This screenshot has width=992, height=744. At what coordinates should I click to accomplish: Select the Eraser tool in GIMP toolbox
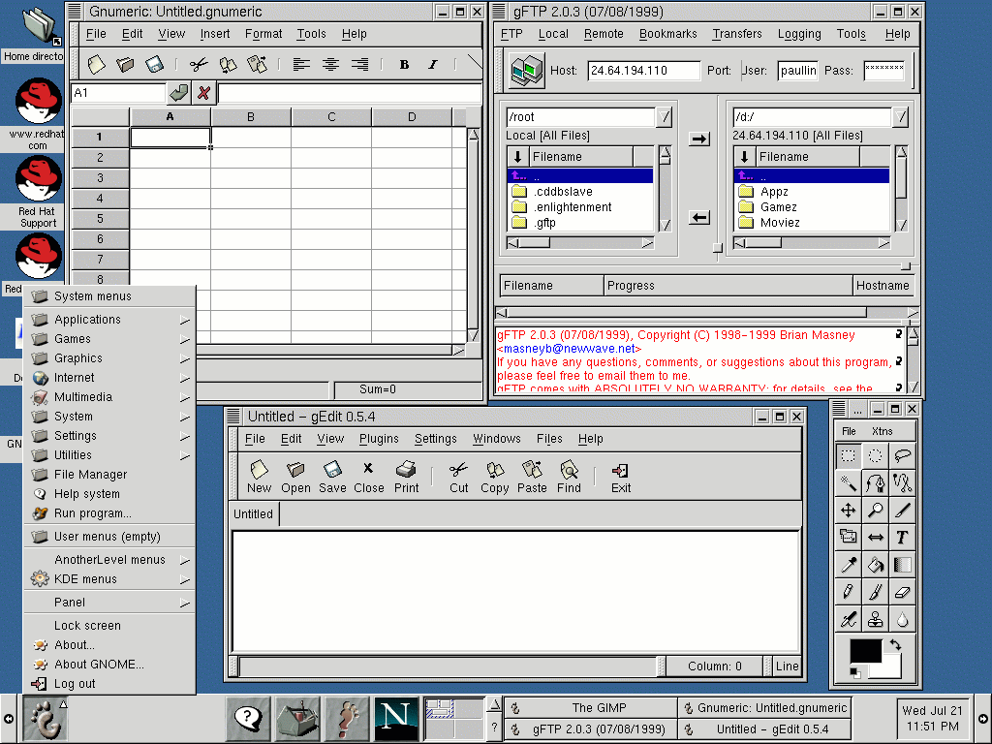click(903, 591)
